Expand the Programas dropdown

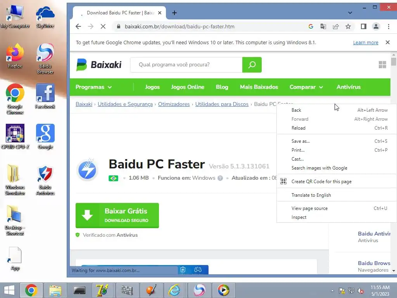(x=93, y=87)
